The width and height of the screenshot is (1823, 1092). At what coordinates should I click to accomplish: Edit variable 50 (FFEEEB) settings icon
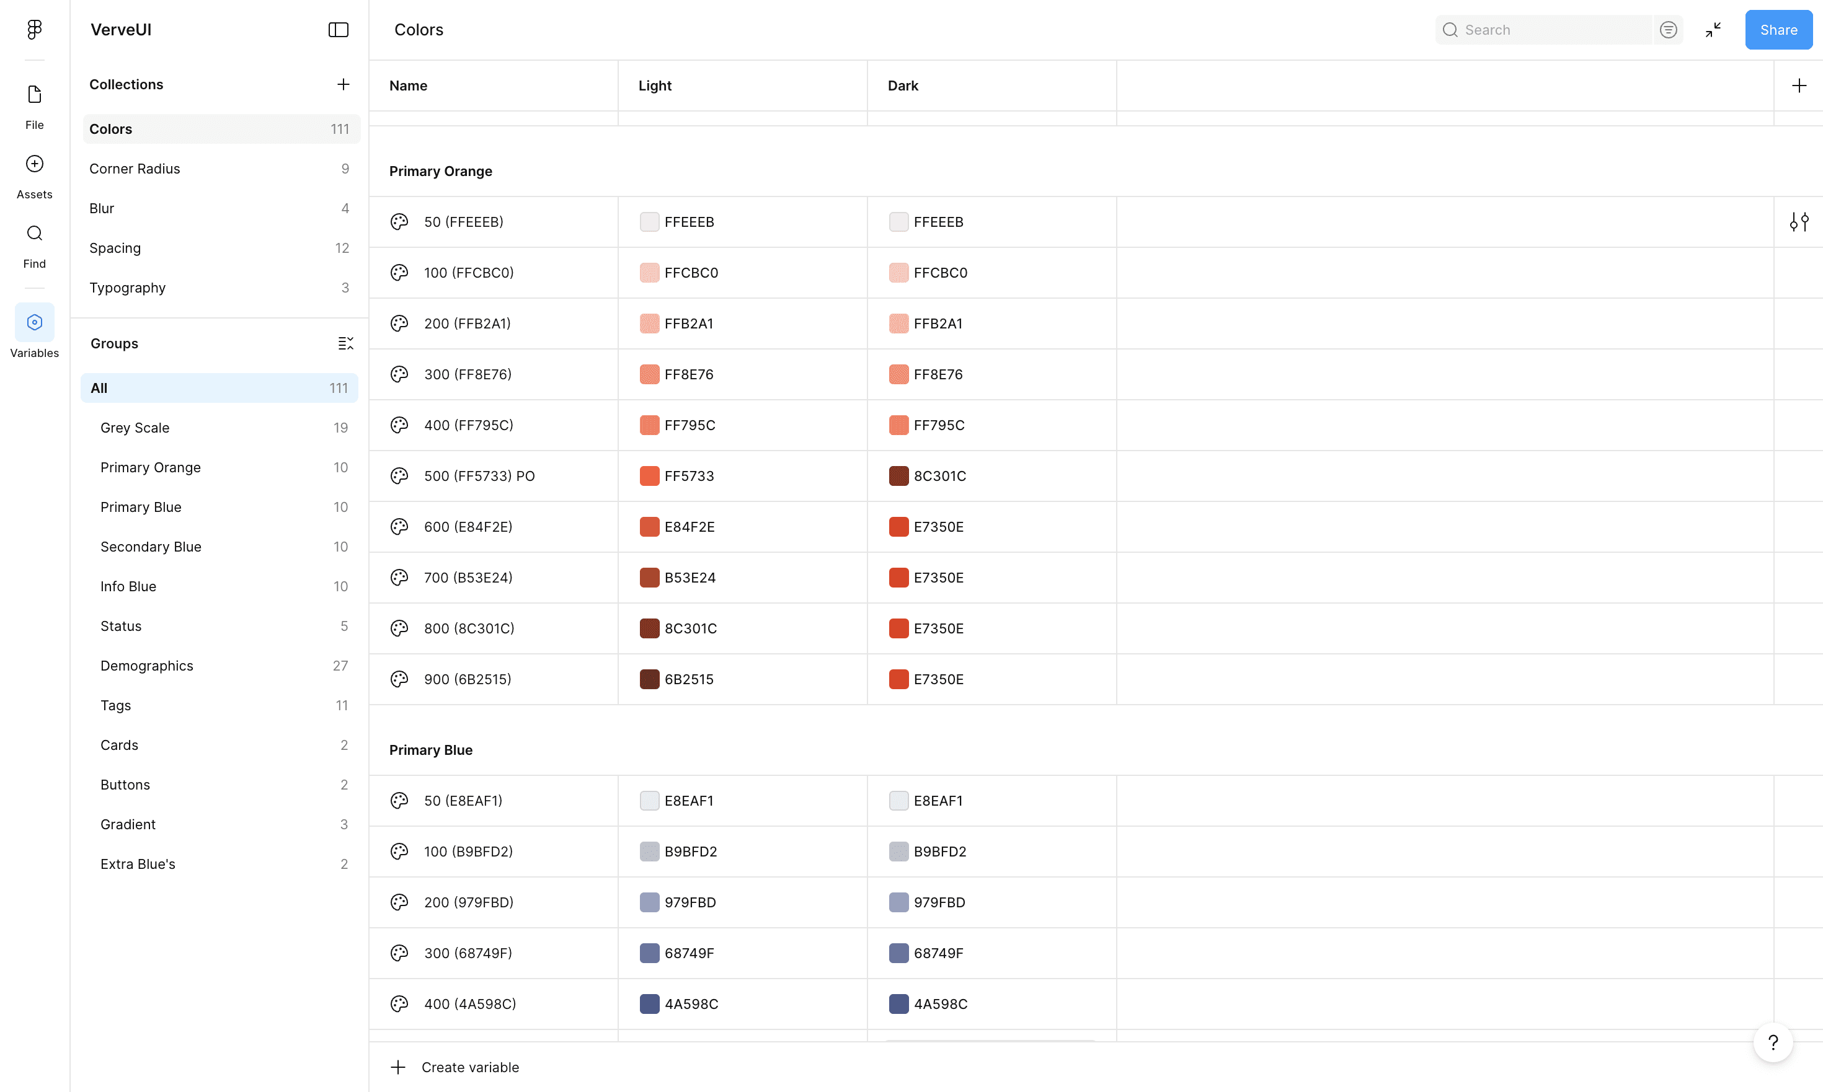pyautogui.click(x=1799, y=221)
